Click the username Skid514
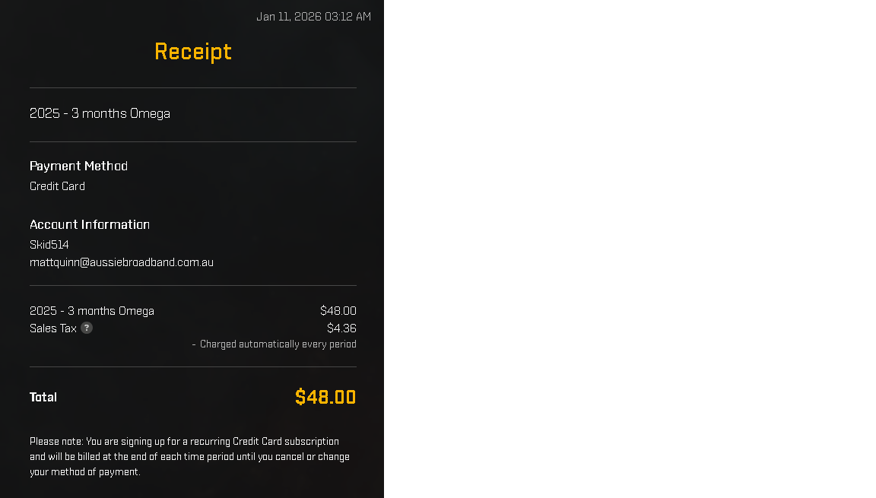This screenshot has height=498, width=876. click(x=49, y=245)
